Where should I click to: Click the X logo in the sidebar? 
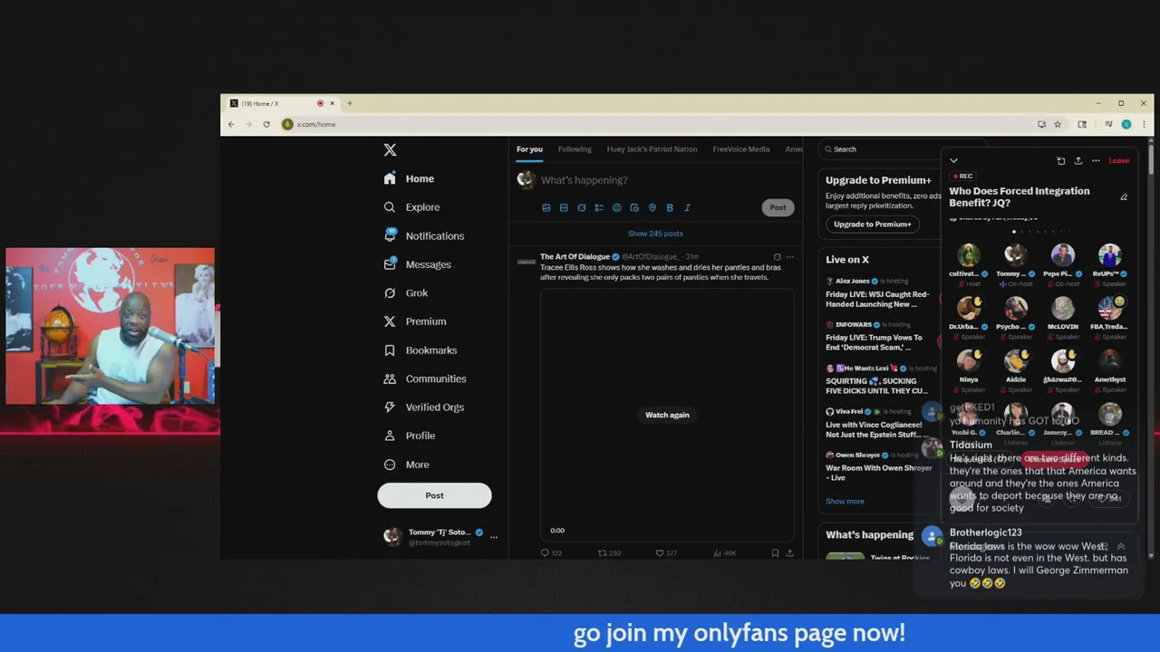(390, 150)
